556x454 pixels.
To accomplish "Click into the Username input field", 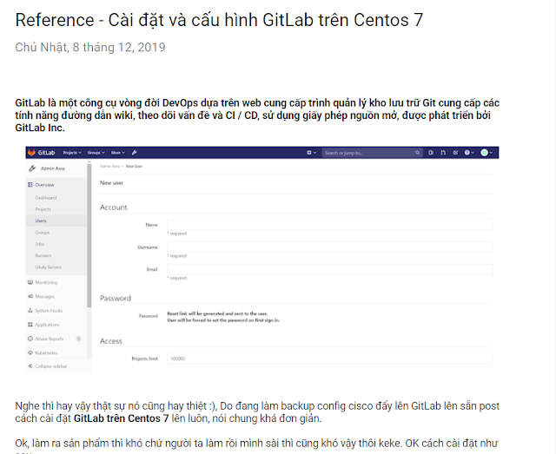I will (330, 247).
